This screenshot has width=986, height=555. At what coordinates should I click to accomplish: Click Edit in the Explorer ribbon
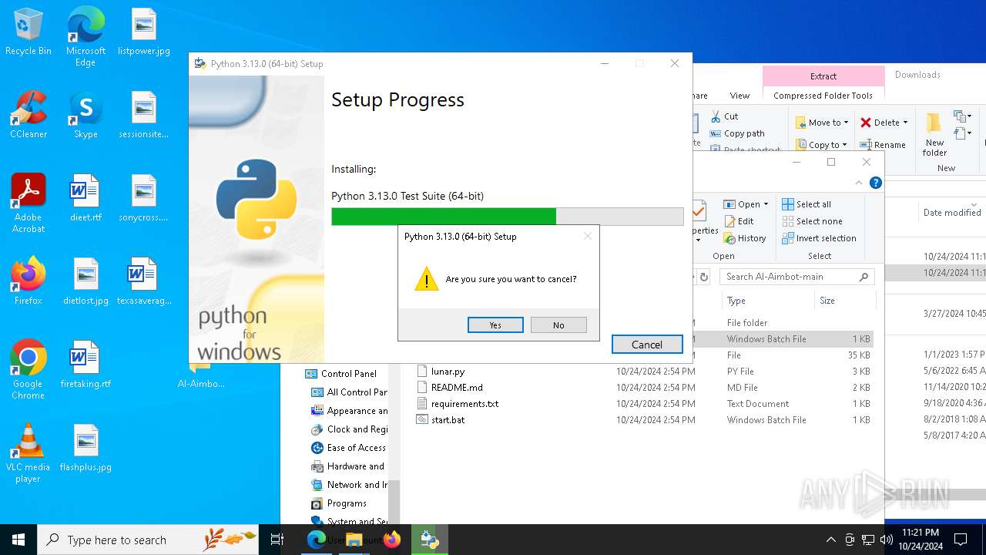(739, 221)
